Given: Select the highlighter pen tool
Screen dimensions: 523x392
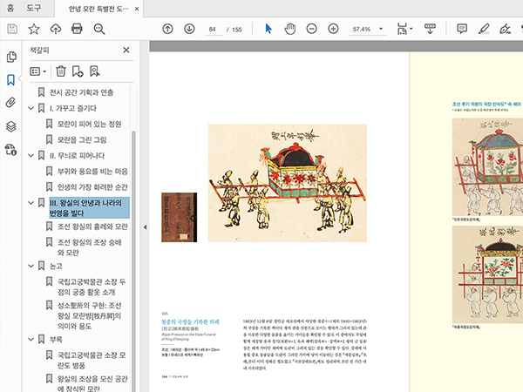Looking at the screenshot, I should [x=484, y=29].
